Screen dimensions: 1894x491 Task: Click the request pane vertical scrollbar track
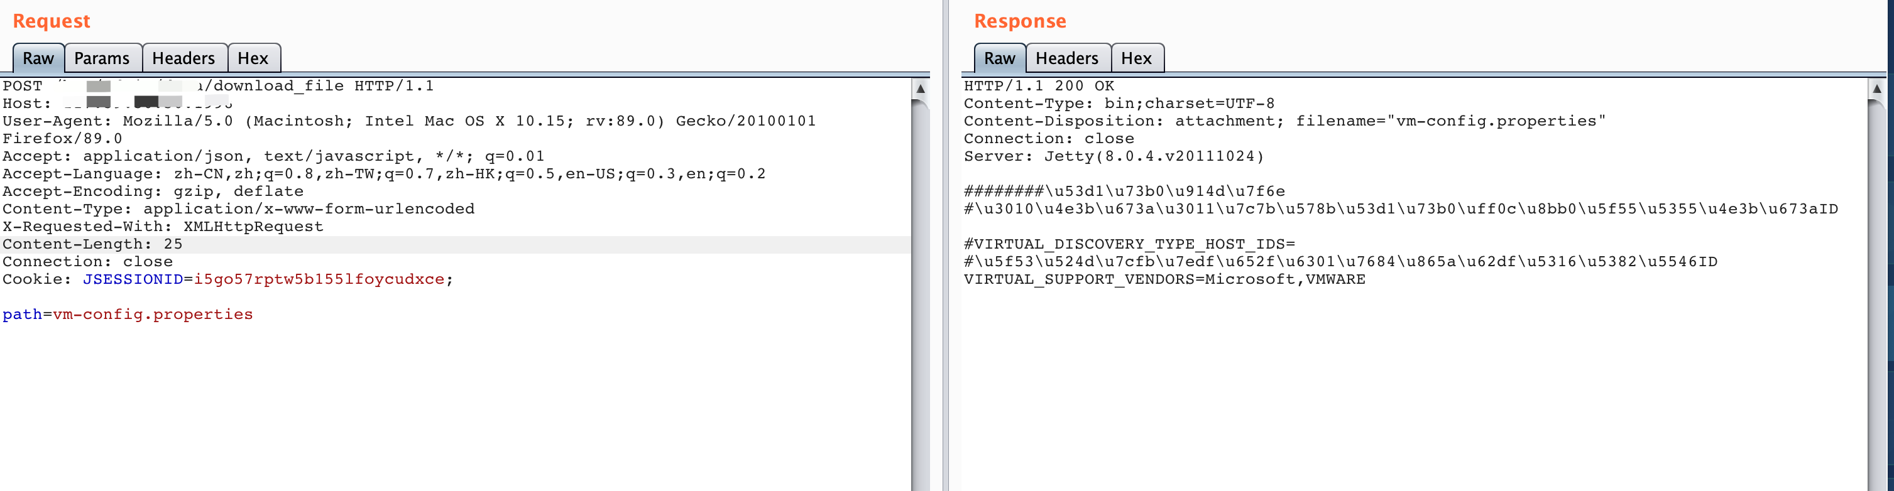coord(920,294)
